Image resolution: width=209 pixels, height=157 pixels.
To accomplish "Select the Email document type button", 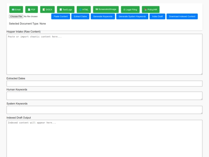I will 16,9.
